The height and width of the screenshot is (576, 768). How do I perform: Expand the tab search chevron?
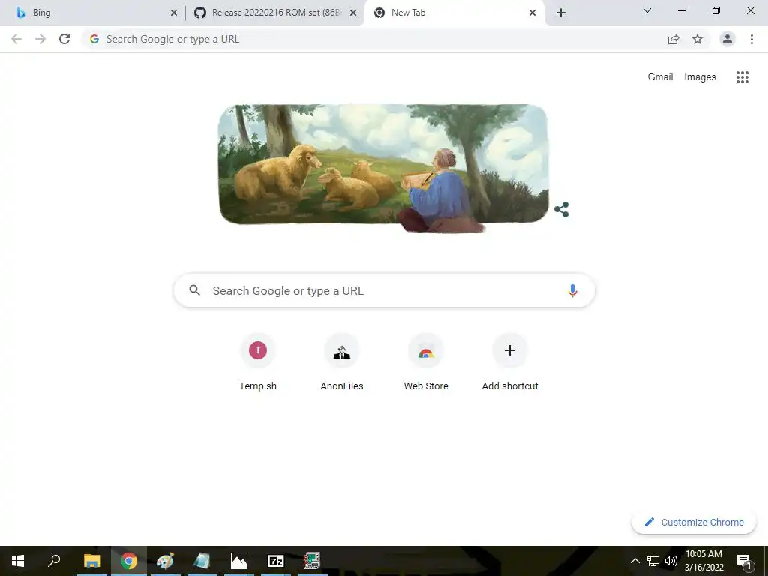pyautogui.click(x=647, y=10)
